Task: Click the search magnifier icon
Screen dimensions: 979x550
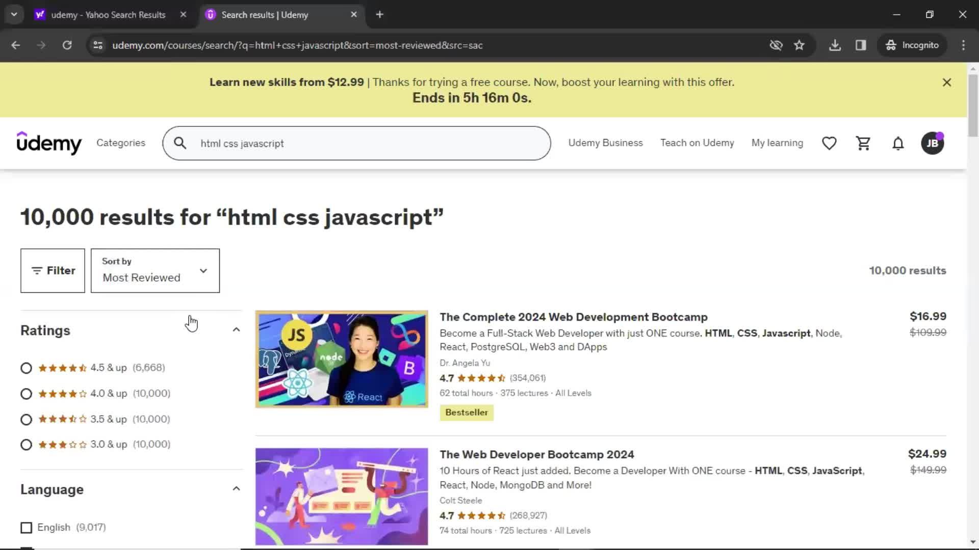Action: (180, 143)
